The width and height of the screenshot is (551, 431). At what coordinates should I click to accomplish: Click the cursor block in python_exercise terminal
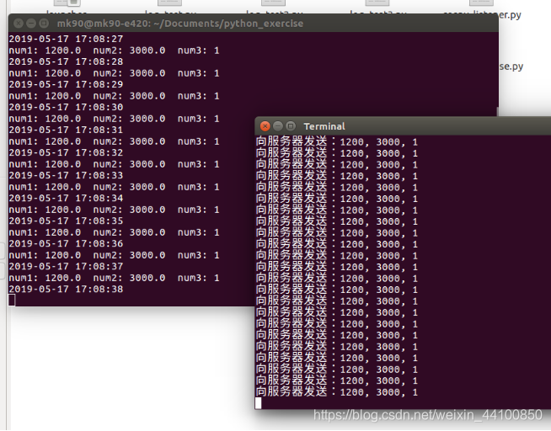point(12,301)
